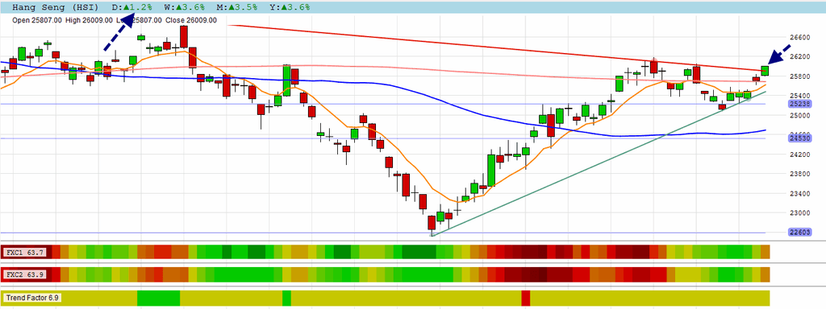Click the red descending resistance trendline
The width and height of the screenshot is (826, 309).
[x=495, y=47]
